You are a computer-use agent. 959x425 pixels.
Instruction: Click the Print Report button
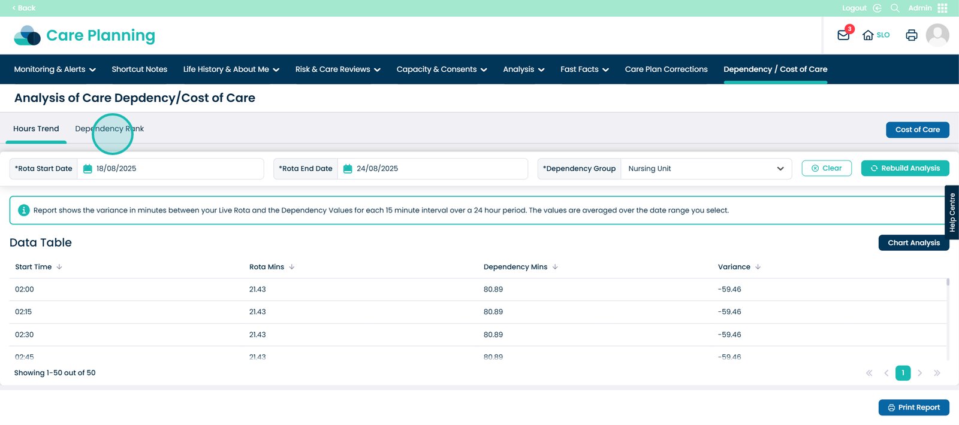pos(913,408)
